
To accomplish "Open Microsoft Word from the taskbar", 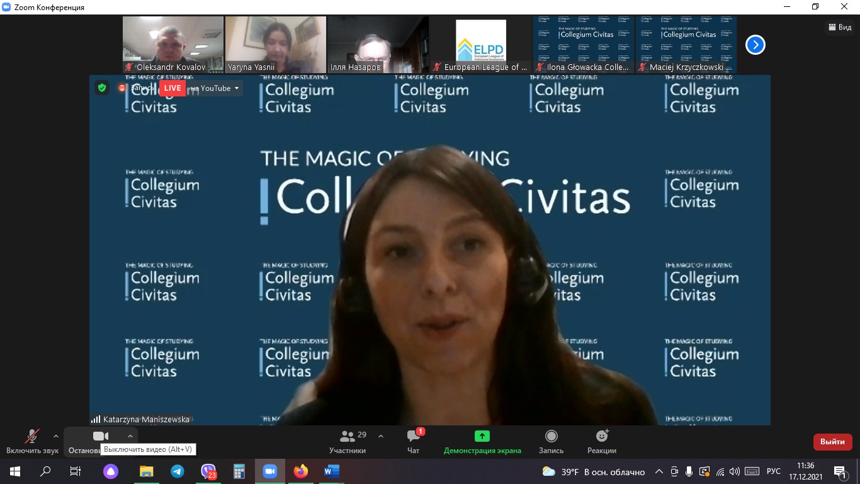I will (332, 471).
